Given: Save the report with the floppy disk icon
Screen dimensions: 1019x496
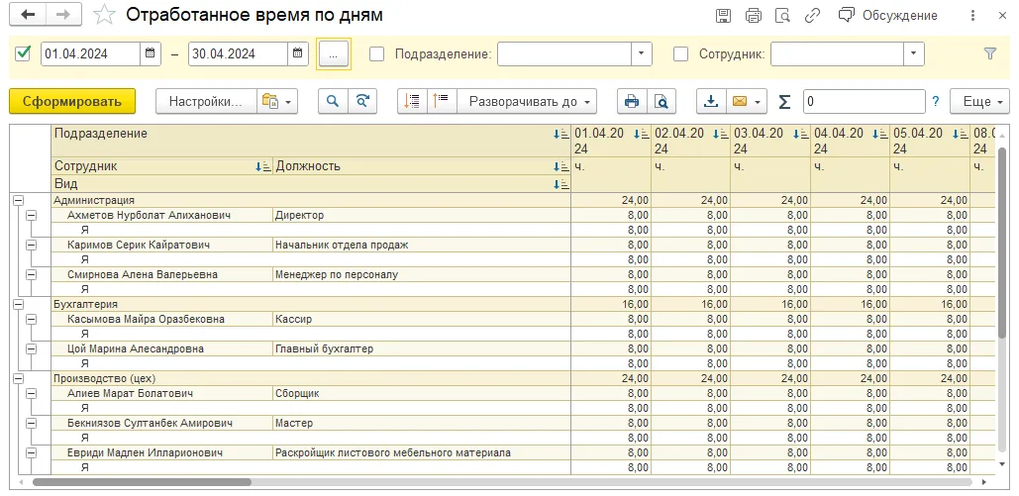Looking at the screenshot, I should [x=723, y=16].
